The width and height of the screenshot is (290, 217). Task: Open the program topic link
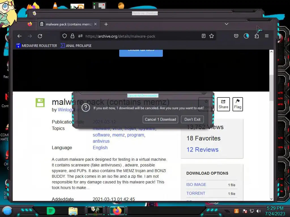pos(136,135)
